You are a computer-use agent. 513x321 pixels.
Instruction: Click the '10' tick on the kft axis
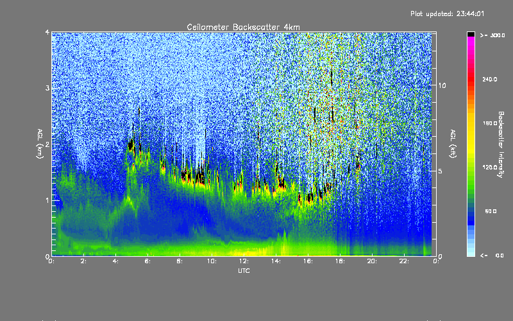442,85
